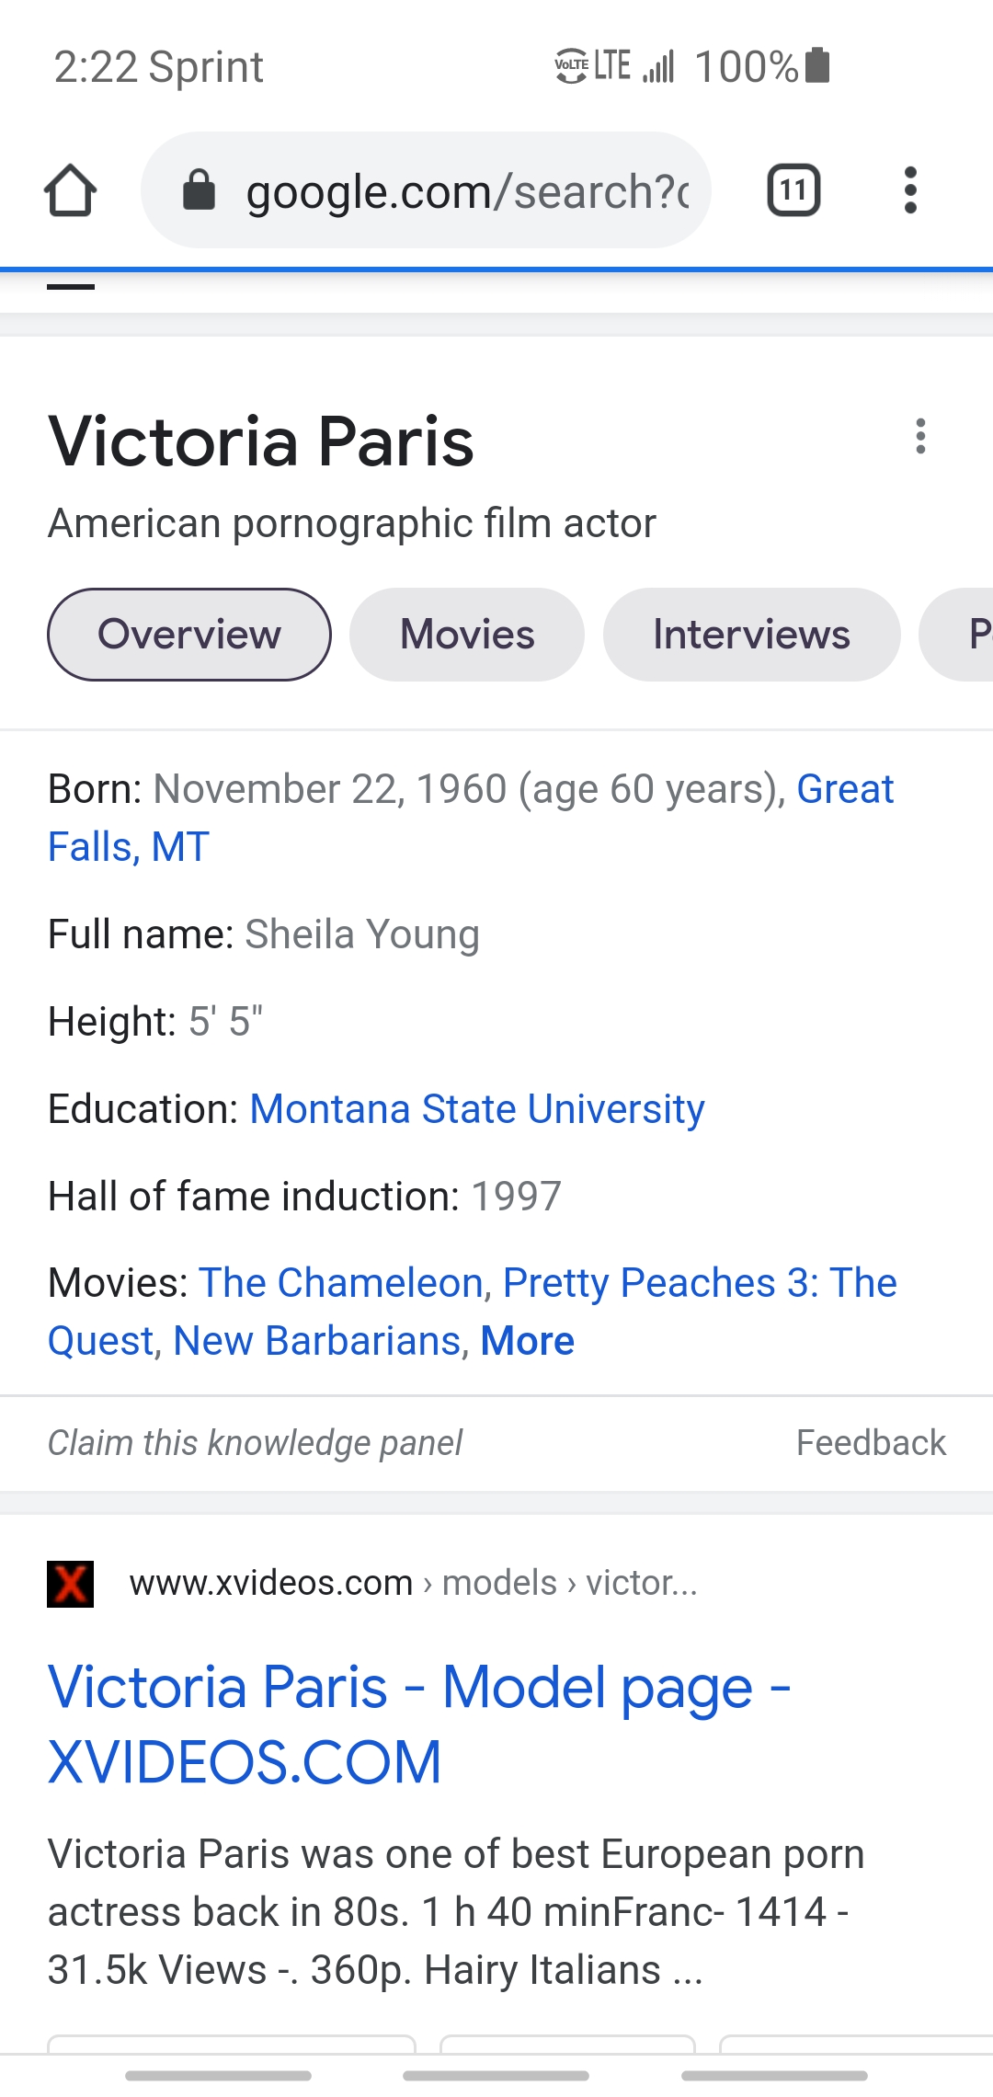Tap the LTE signal indicator

tap(614, 66)
